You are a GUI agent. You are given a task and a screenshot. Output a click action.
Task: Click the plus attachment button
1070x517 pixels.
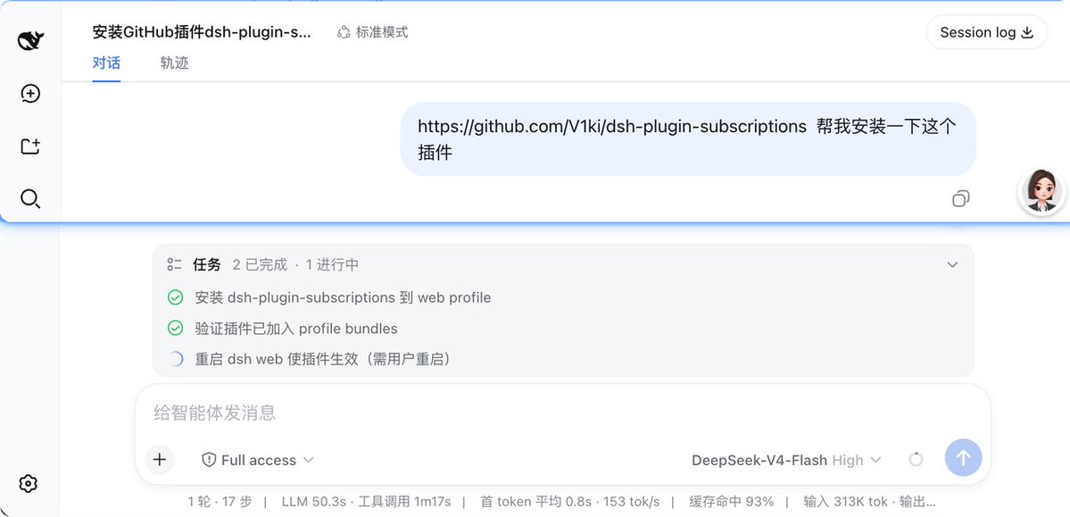pyautogui.click(x=160, y=460)
